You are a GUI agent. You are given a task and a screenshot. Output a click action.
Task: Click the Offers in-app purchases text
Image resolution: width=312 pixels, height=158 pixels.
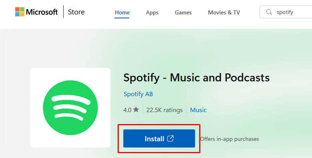click(x=230, y=139)
